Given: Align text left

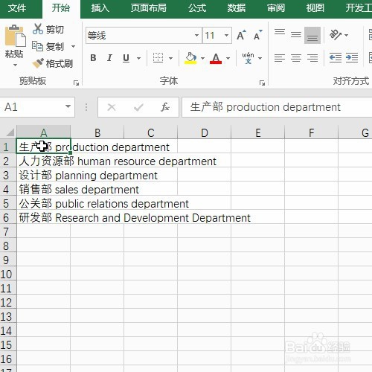Looking at the screenshot, I should [280, 58].
